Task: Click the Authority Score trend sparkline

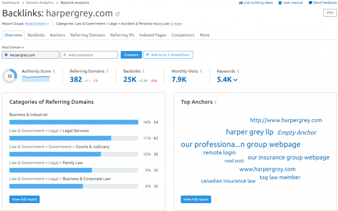Action: pos(36,79)
